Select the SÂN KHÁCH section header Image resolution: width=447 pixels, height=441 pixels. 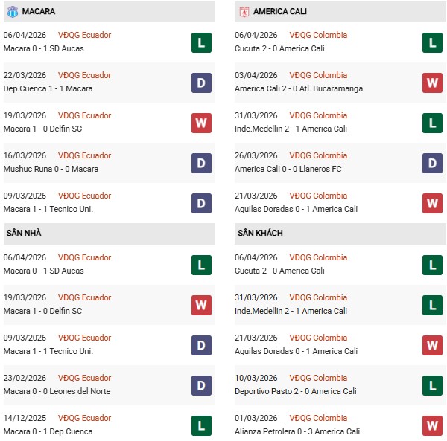coord(259,234)
